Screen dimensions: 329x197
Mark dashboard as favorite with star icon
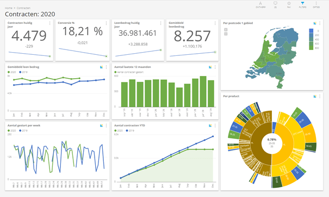289,4
